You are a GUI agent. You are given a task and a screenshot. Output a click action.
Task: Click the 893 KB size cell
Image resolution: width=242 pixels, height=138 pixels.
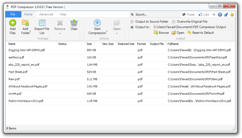click(x=91, y=50)
